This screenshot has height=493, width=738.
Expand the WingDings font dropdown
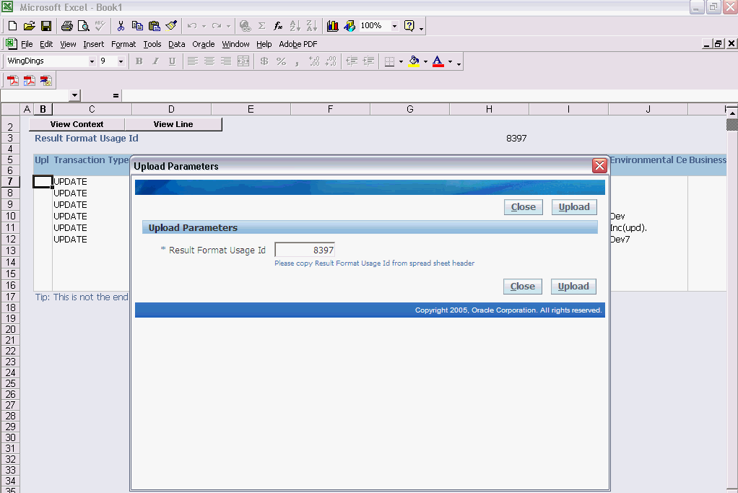pos(92,61)
